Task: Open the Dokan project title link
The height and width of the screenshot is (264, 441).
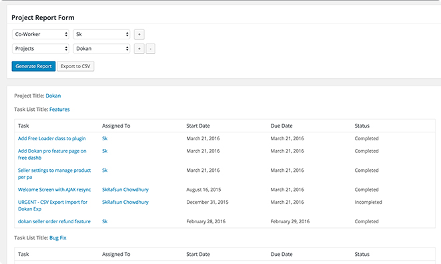Action: (x=53, y=96)
